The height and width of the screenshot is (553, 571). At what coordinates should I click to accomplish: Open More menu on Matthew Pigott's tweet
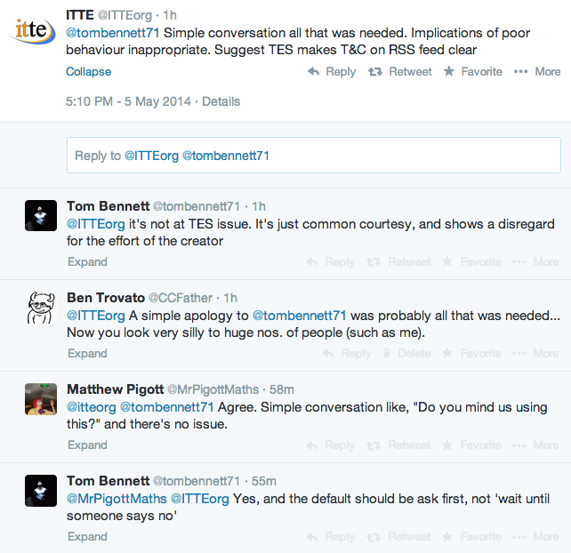[535, 445]
